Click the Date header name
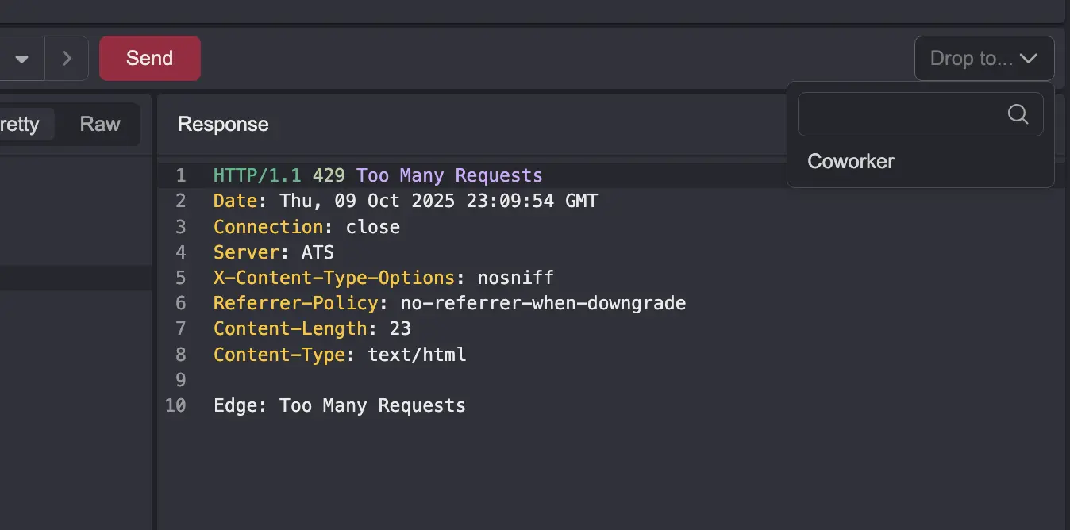The image size is (1070, 530). (x=234, y=201)
